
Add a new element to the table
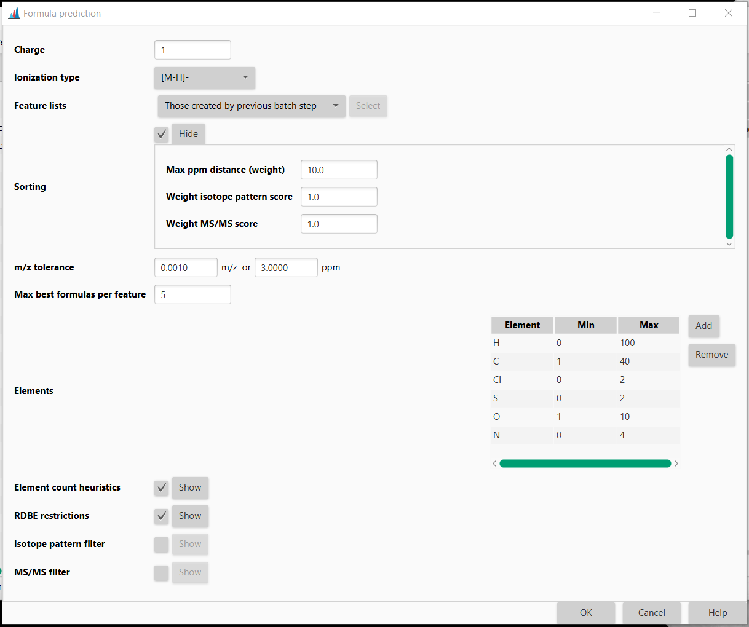click(703, 326)
